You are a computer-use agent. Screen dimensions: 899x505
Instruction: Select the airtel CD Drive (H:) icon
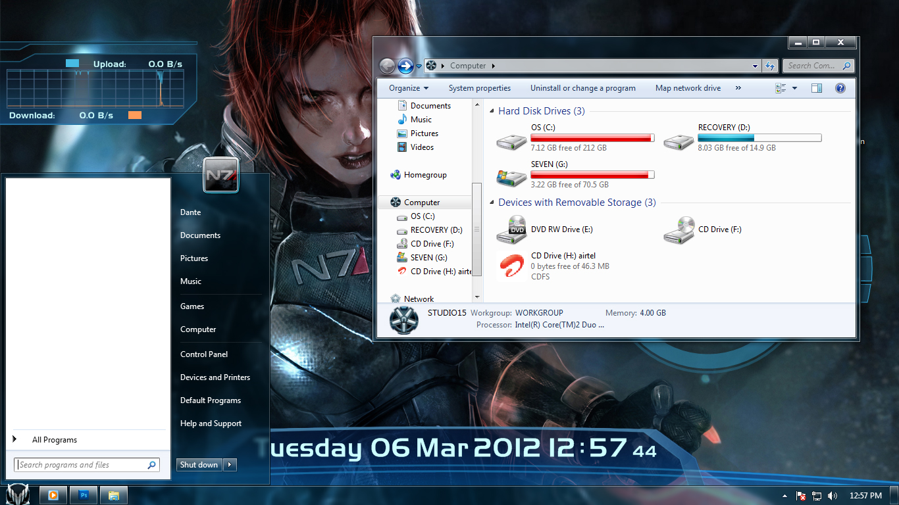[x=511, y=266]
